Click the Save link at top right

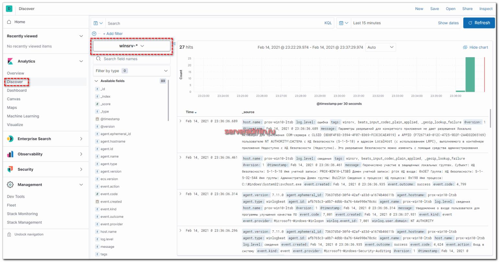[x=435, y=9]
